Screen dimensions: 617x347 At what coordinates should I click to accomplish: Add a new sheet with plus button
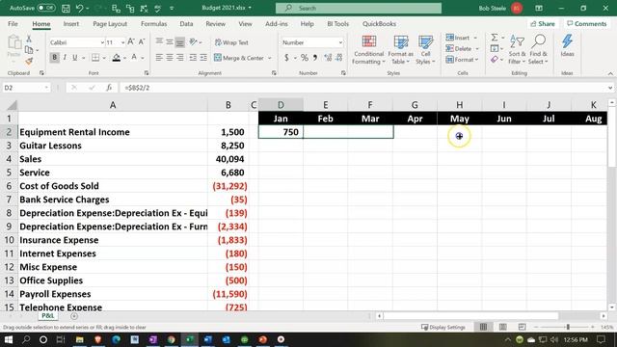74,316
